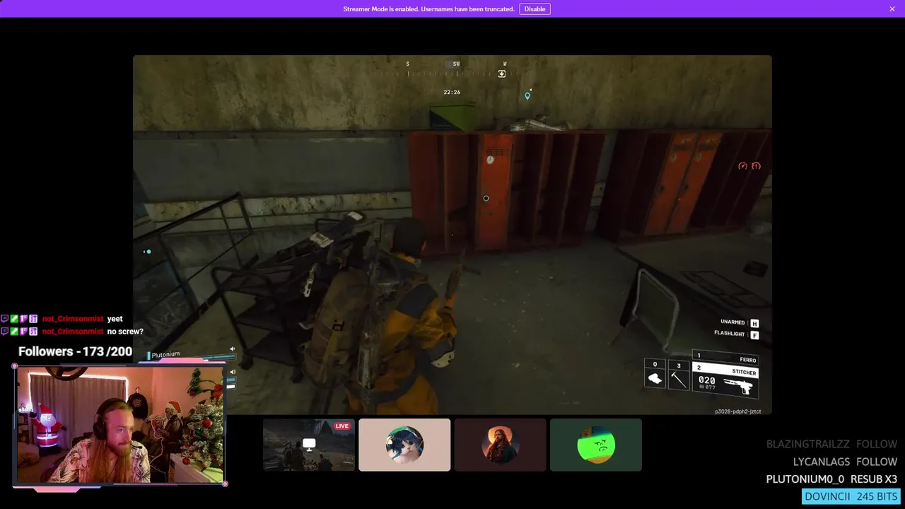Click the lower speaker icon above the webcam

click(232, 372)
